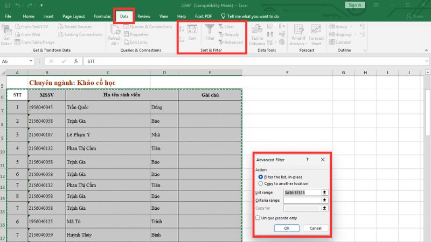Click Advanced Filter dialog help question mark
431x242 pixels.
click(x=307, y=160)
